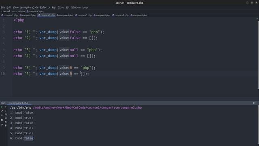
Task: Click output line '4) bool(true)'
Action: pos(21,128)
